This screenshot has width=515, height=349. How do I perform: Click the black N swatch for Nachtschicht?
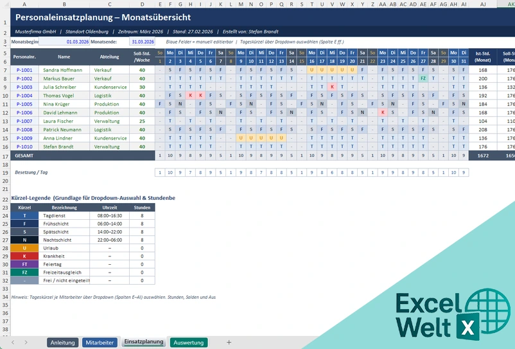(24, 240)
